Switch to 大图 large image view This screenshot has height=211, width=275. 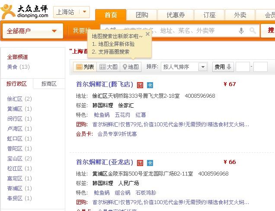pyautogui.click(x=109, y=67)
